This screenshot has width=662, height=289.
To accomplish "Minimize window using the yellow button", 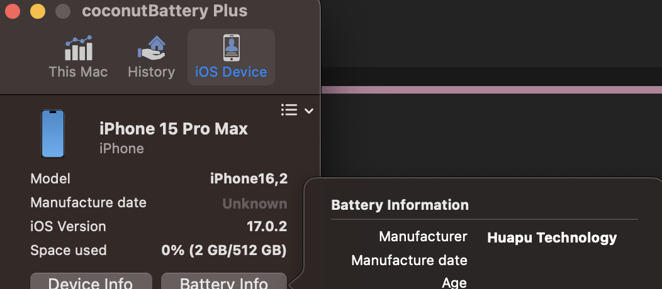I will pyautogui.click(x=38, y=11).
